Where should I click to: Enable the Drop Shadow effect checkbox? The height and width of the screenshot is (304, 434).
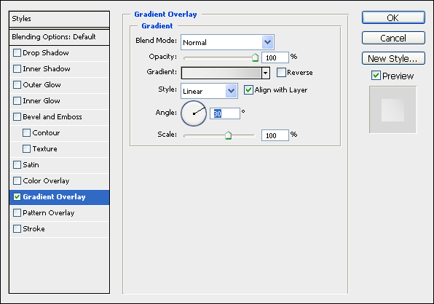point(17,53)
